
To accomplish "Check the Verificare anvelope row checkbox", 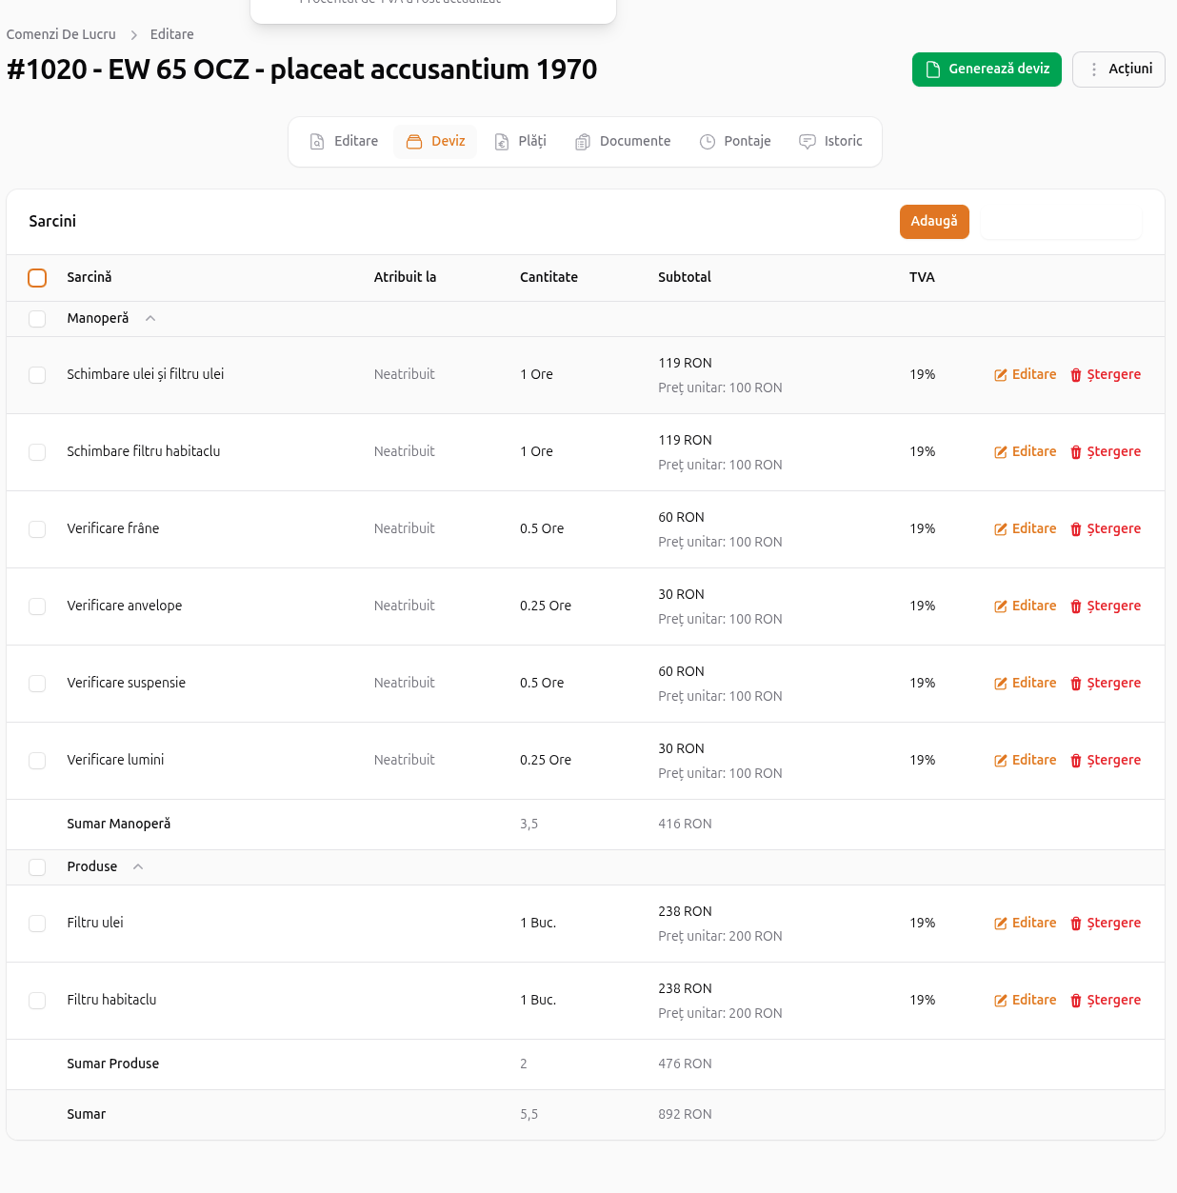I will tap(37, 606).
